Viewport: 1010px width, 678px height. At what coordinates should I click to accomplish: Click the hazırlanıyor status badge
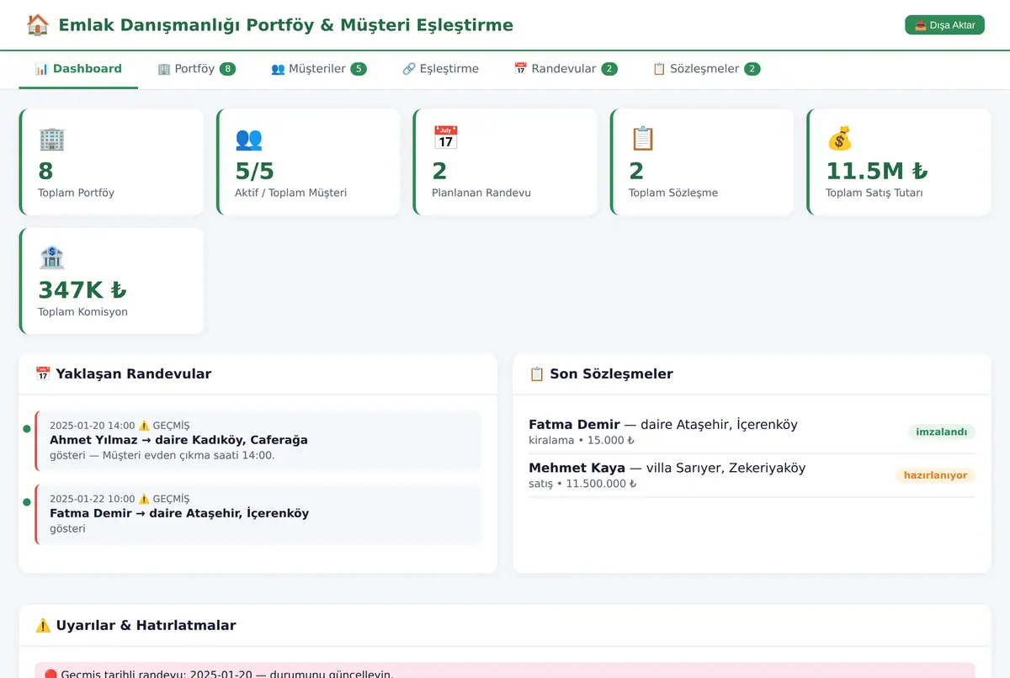point(935,475)
